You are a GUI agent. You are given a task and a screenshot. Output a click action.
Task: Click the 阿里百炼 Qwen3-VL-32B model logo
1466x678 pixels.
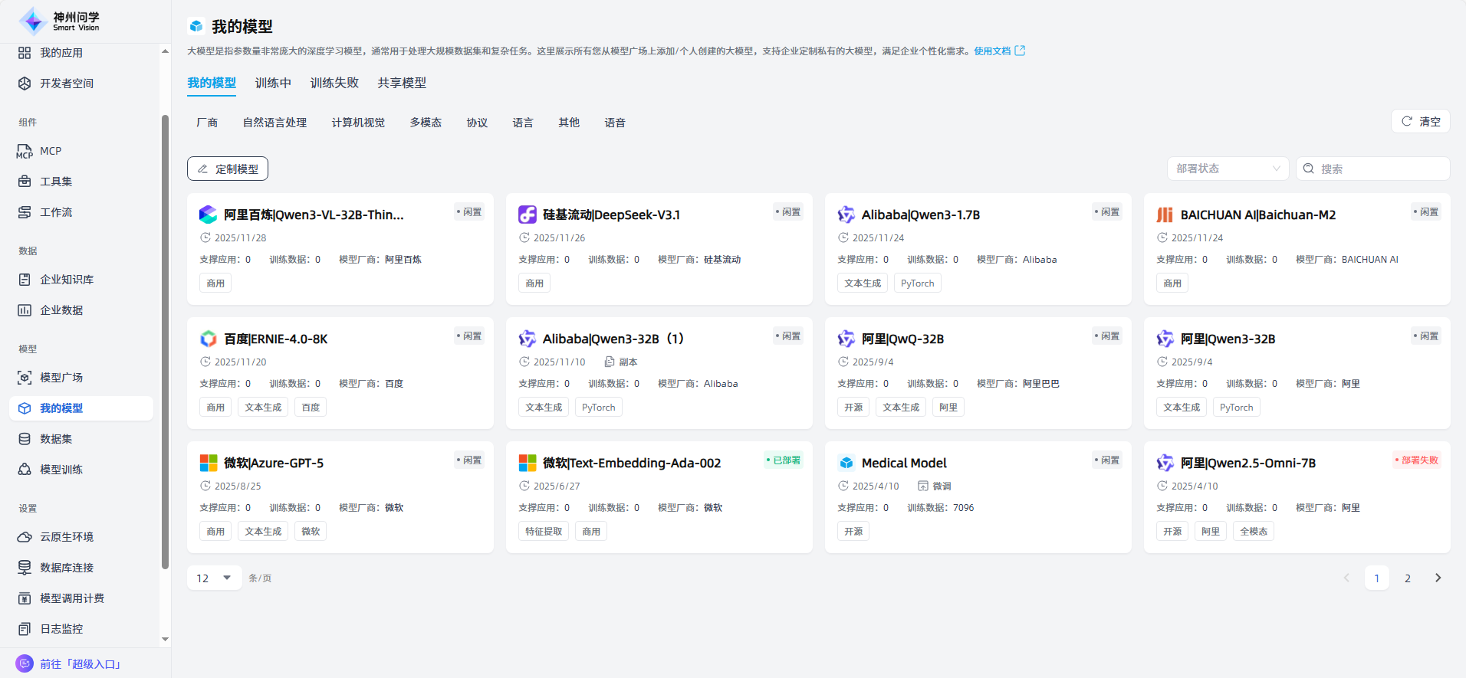(208, 215)
